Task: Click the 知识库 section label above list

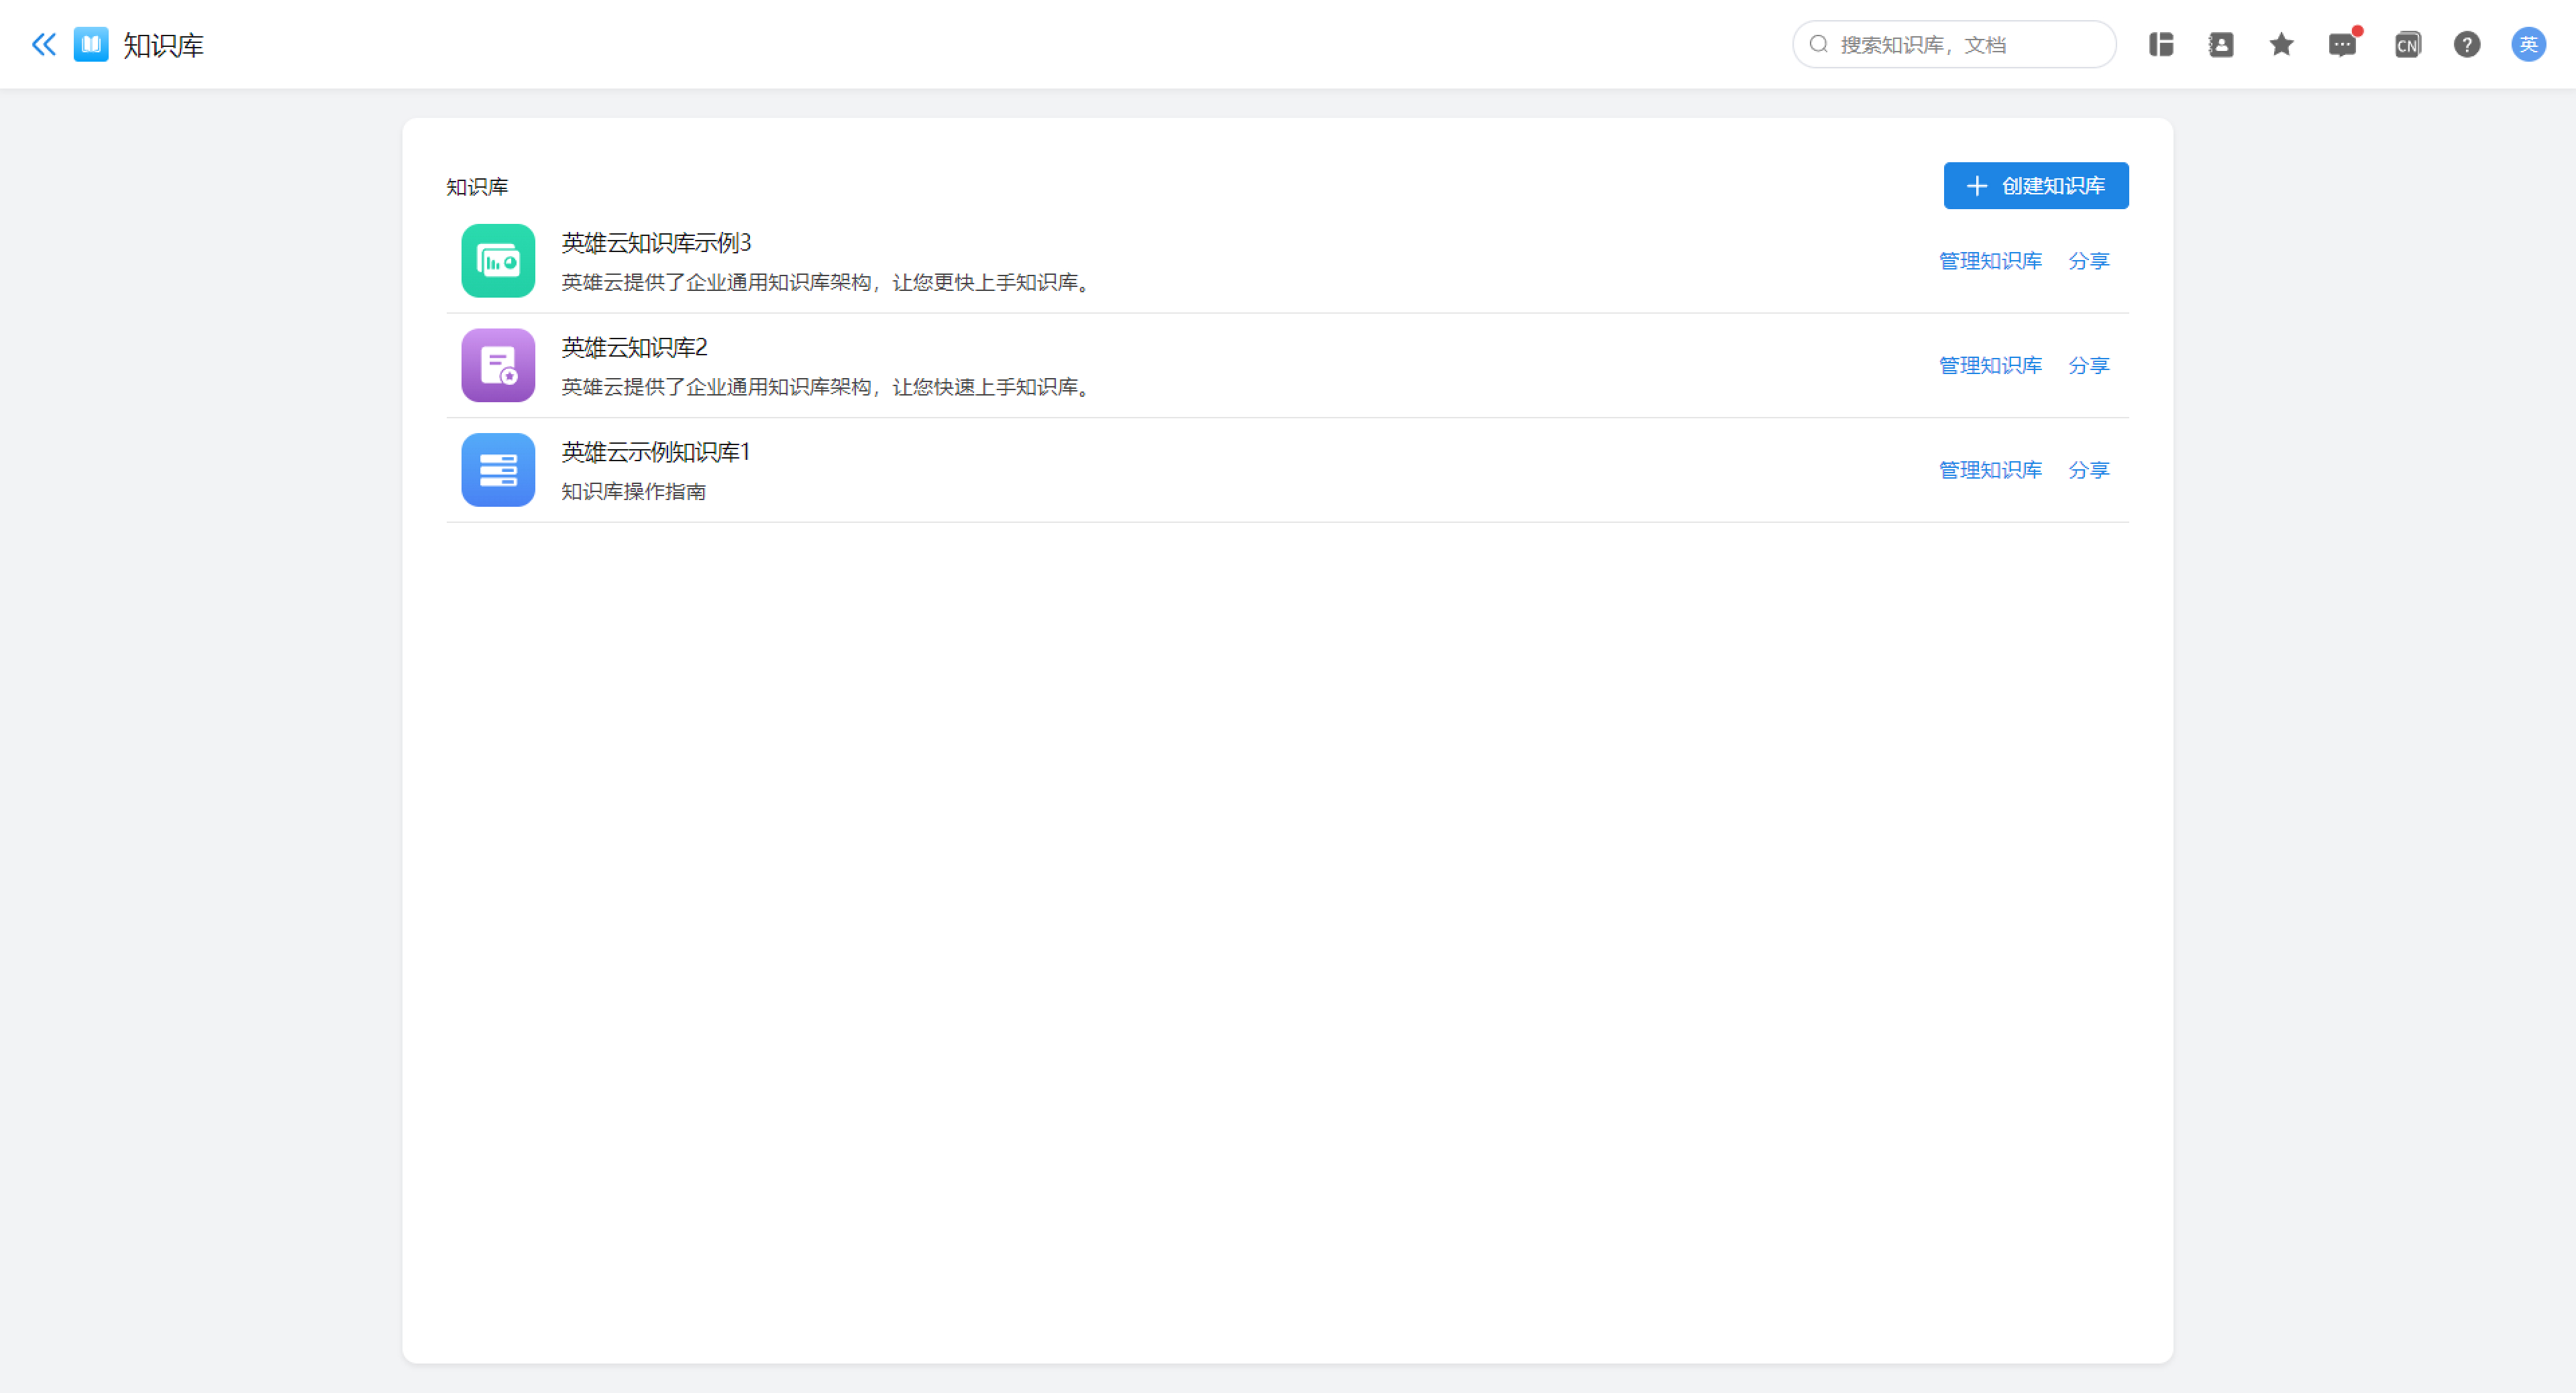Action: [477, 187]
